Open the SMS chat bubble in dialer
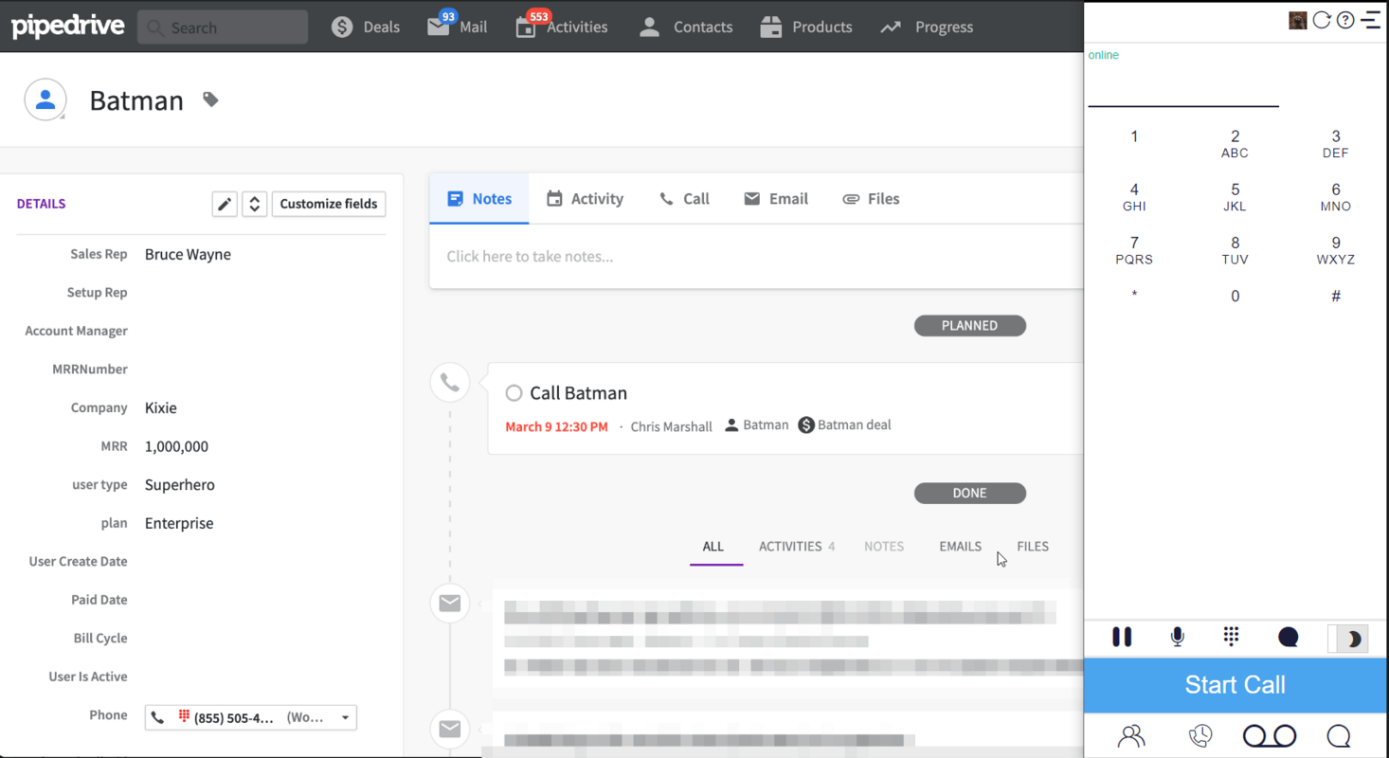 [x=1289, y=637]
